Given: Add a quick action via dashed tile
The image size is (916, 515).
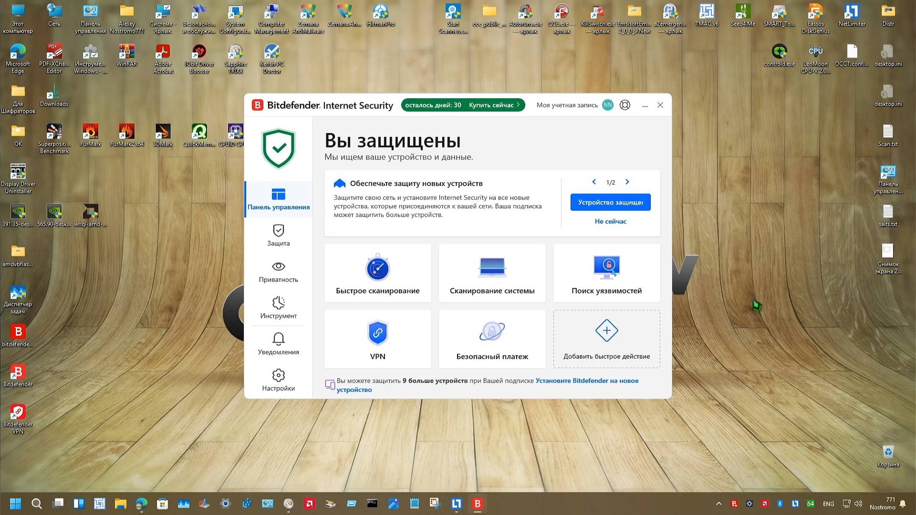Looking at the screenshot, I should 606,339.
